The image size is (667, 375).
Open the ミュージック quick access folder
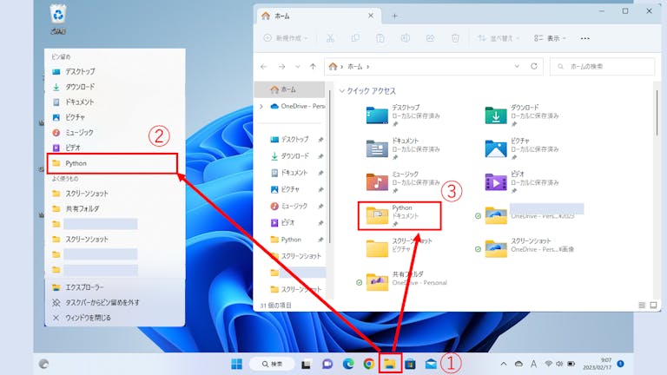403,182
